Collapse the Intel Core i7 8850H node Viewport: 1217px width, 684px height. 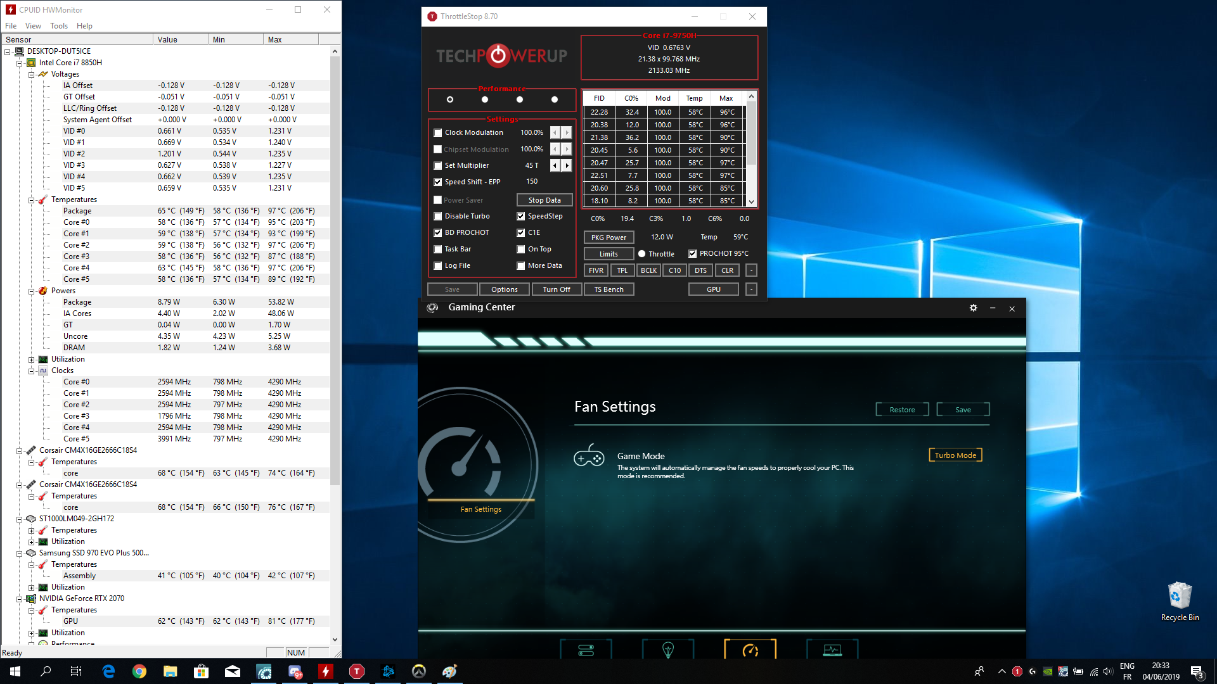tap(19, 63)
